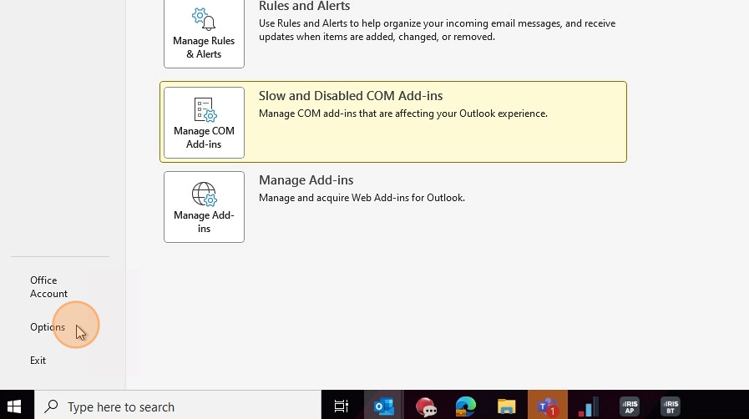Viewport: 749px width, 419px height.
Task: Open Task View from the taskbar
Action: (x=342, y=406)
